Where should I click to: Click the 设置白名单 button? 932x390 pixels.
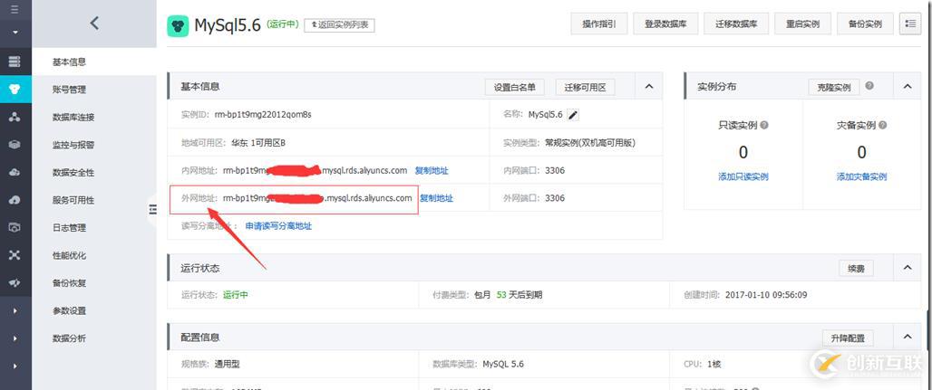[515, 87]
